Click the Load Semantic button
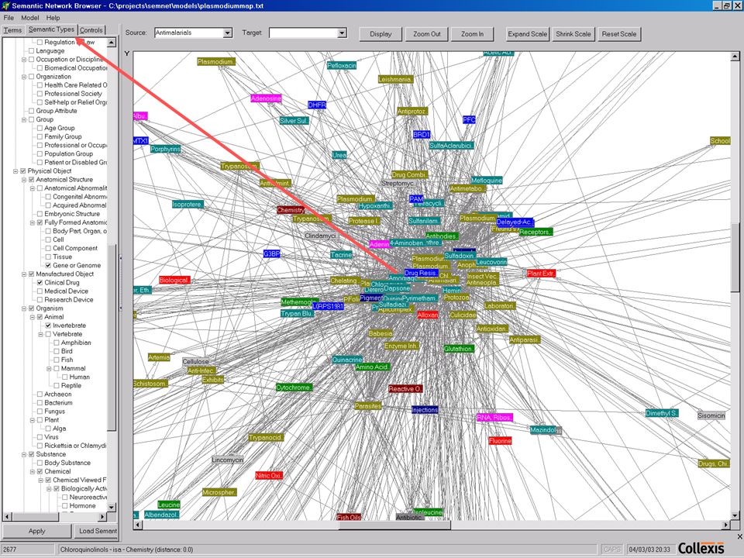 [x=96, y=531]
